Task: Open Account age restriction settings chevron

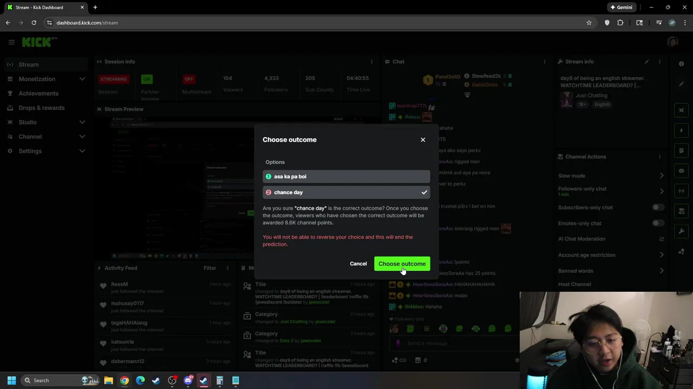Action: point(662,255)
